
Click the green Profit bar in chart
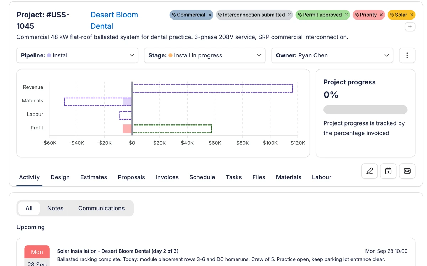click(x=172, y=128)
